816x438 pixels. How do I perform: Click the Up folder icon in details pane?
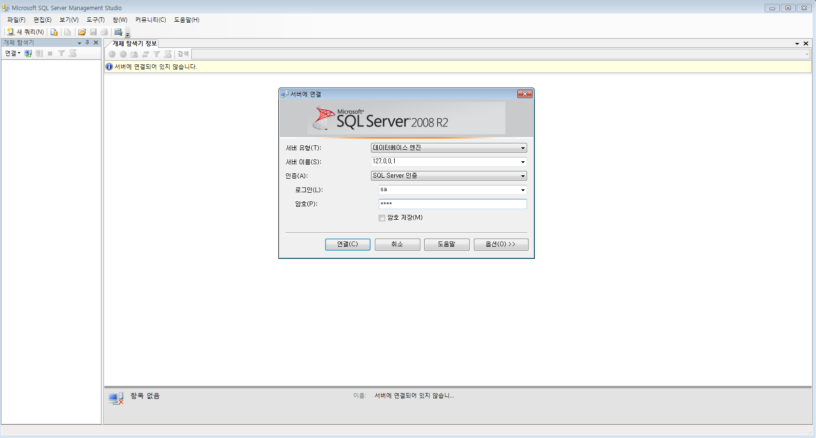click(134, 54)
